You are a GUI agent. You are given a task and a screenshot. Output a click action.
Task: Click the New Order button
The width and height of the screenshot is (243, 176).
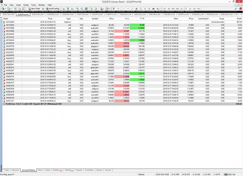click(x=34, y=9)
